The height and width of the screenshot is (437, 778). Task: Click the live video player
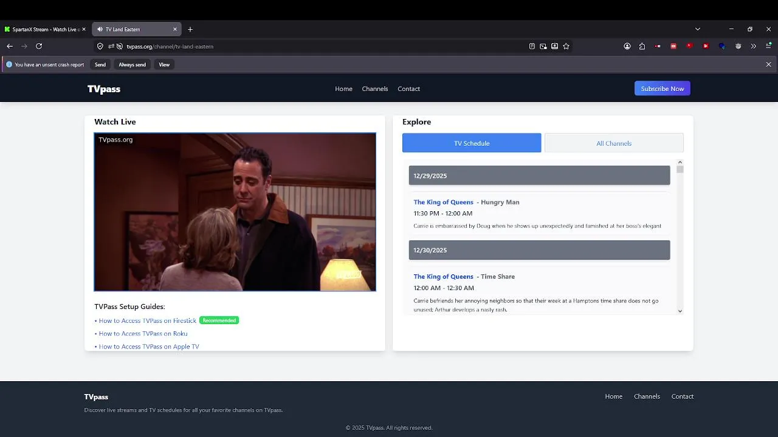[235, 212]
